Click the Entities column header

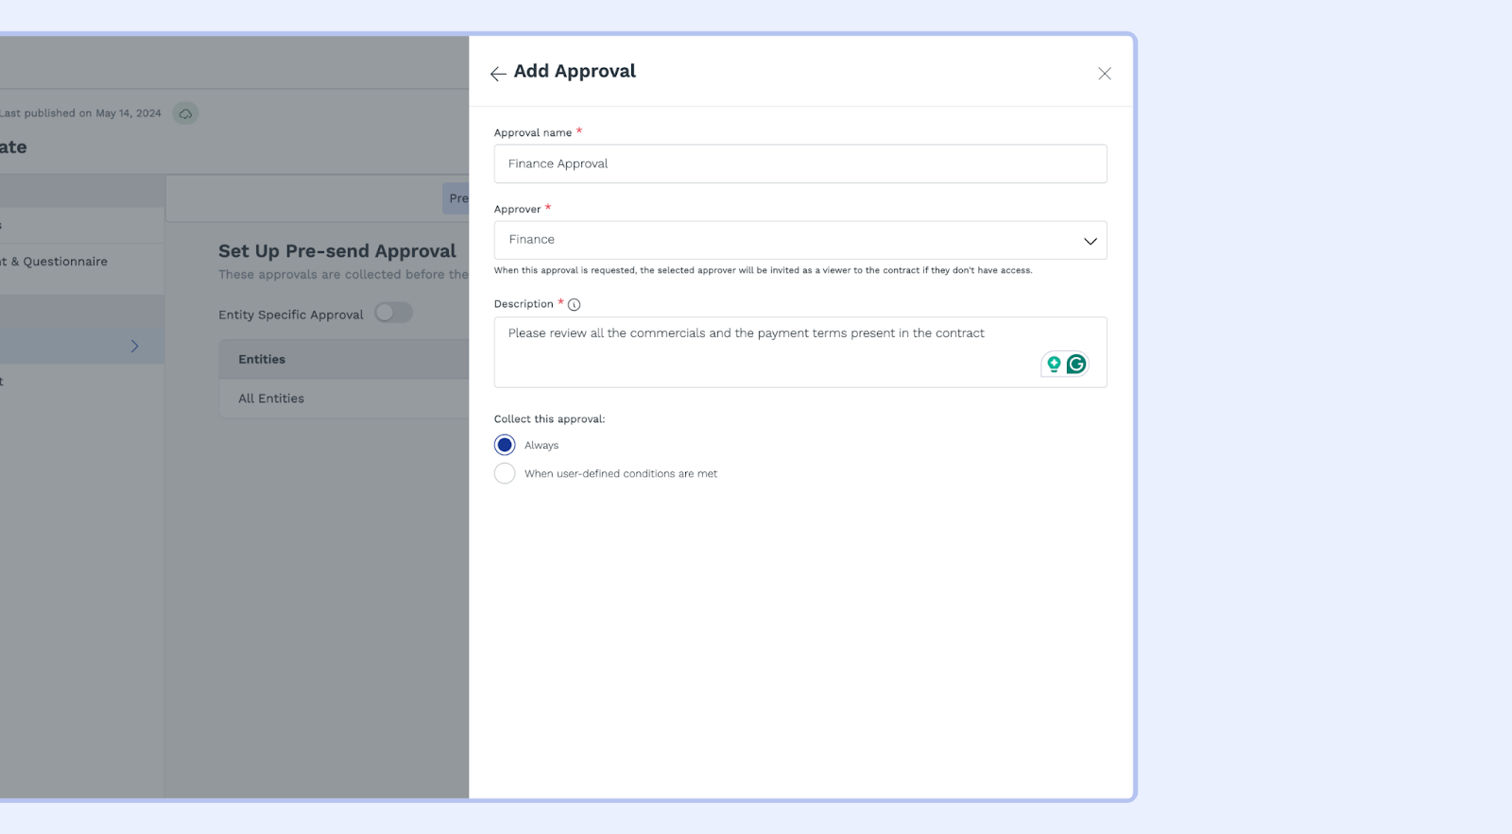pos(262,360)
